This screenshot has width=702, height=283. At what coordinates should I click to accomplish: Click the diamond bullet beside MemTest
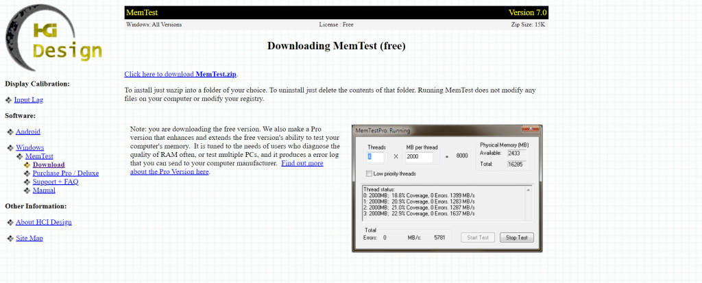[x=20, y=157]
